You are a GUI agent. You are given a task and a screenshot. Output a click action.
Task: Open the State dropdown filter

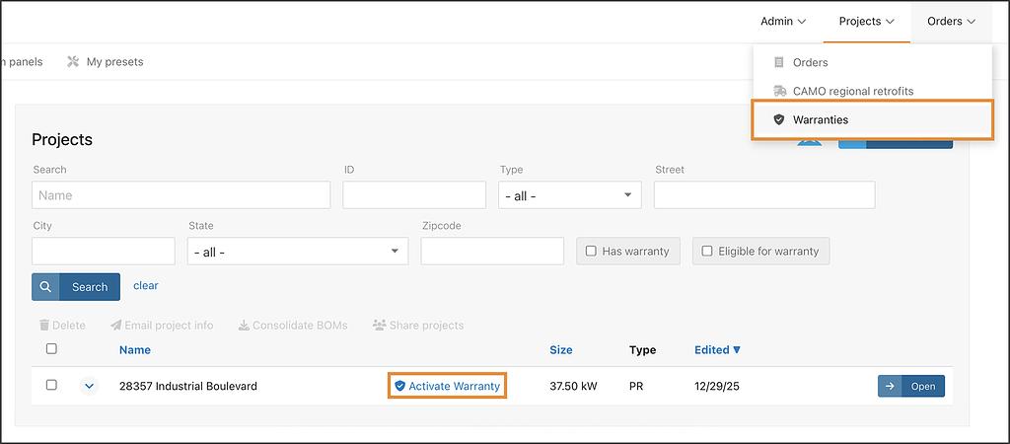pyautogui.click(x=297, y=252)
